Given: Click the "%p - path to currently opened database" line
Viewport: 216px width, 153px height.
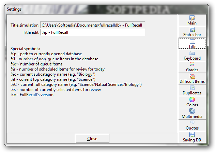Looking at the screenshot, I should pyautogui.click(x=46, y=54).
